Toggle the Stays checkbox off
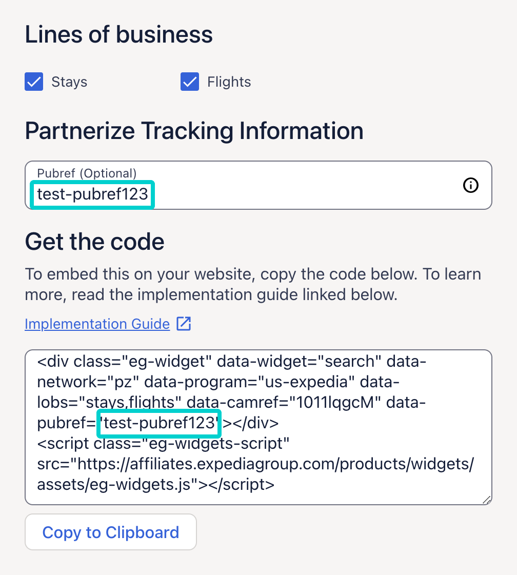The height and width of the screenshot is (575, 517). click(x=33, y=82)
